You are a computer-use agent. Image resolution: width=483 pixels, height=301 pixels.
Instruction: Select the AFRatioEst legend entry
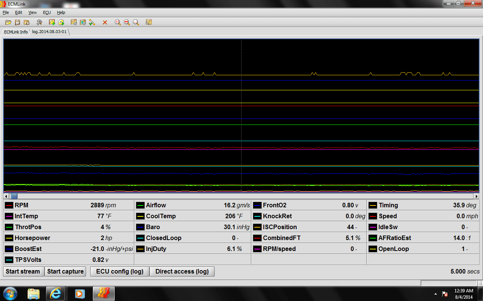coord(423,238)
